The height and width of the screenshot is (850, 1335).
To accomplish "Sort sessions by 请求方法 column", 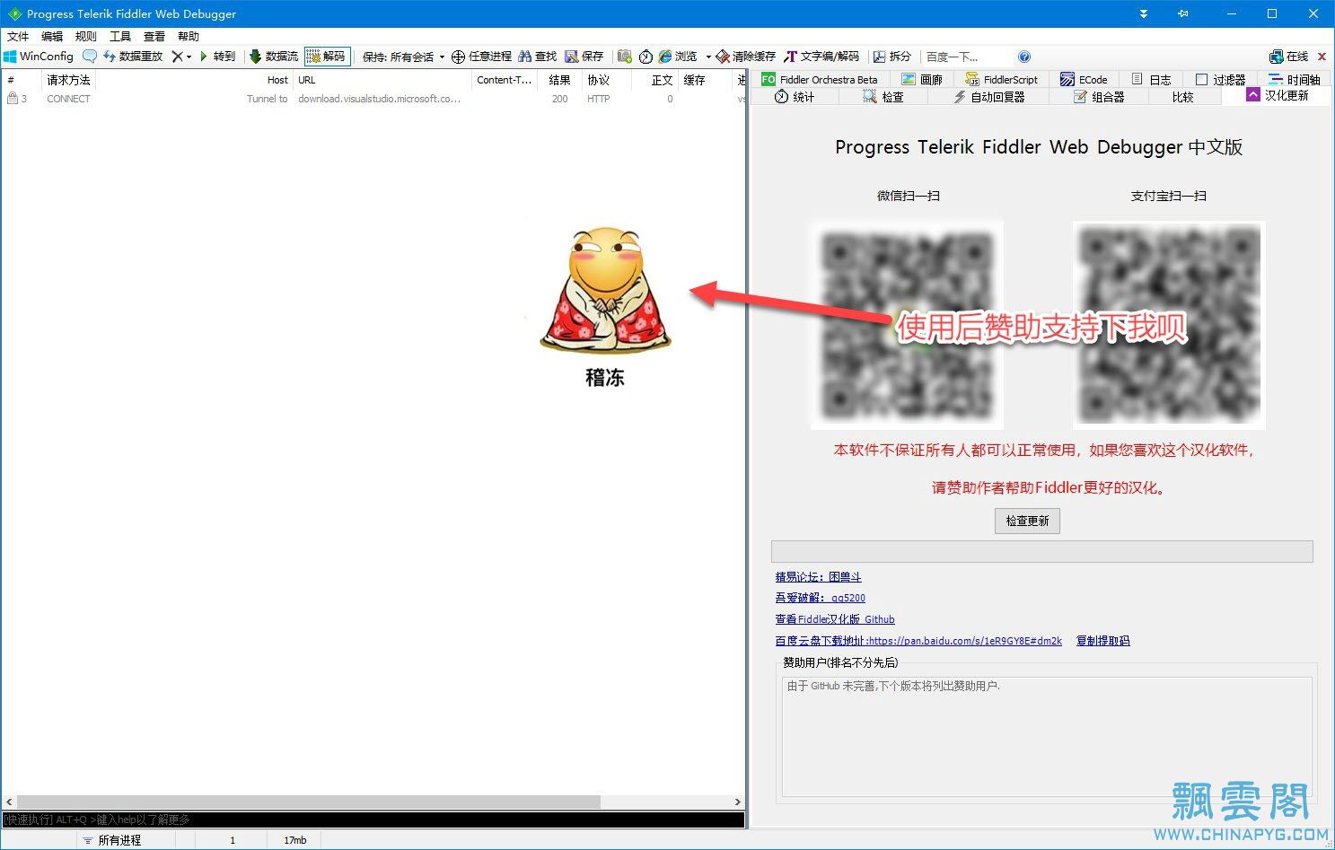I will tap(68, 80).
